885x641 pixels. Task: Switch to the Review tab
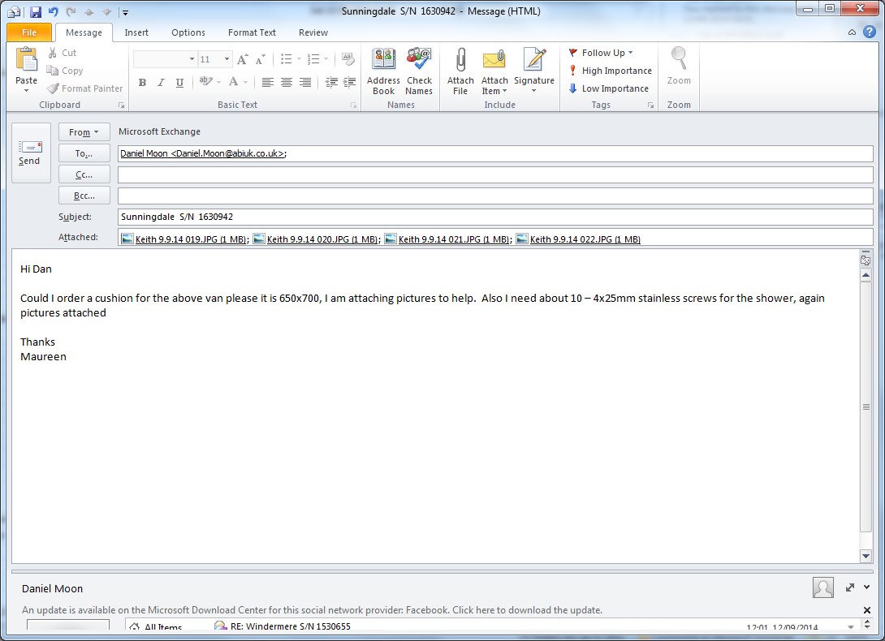tap(313, 32)
